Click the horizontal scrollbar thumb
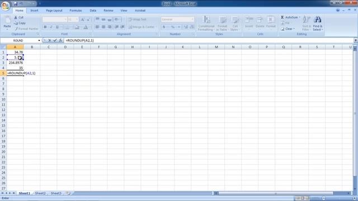Image resolution: width=358 pixels, height=201 pixels. click(276, 193)
